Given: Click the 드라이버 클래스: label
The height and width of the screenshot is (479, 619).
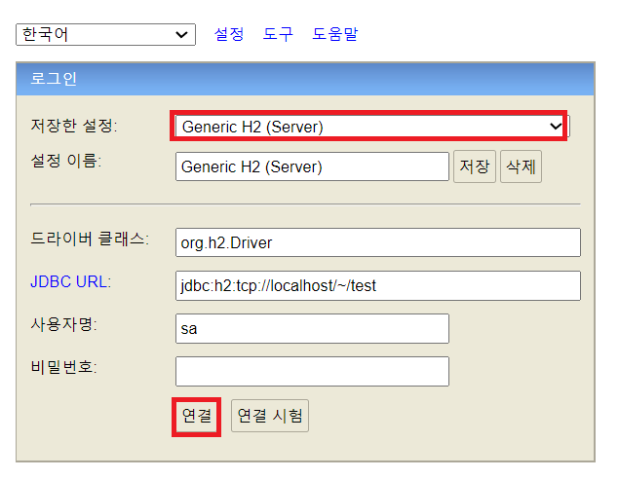Looking at the screenshot, I should 90,239.
